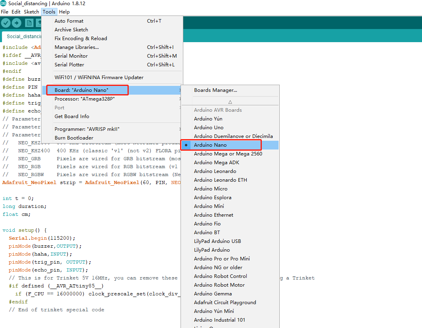Pick Arduino Pro or Pro Mini
Screen dimensions: 422x328
point(230,259)
